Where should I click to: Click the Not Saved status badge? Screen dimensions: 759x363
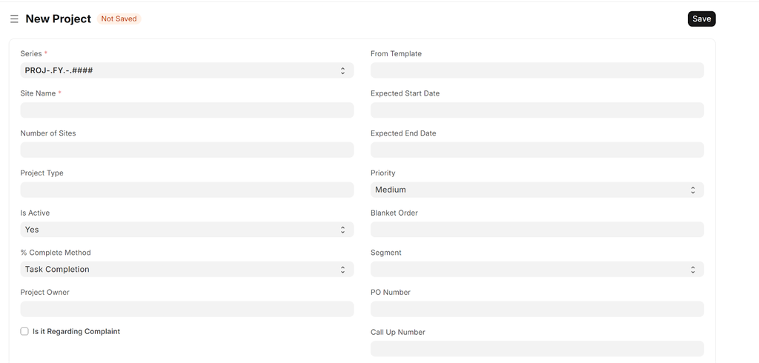(119, 19)
